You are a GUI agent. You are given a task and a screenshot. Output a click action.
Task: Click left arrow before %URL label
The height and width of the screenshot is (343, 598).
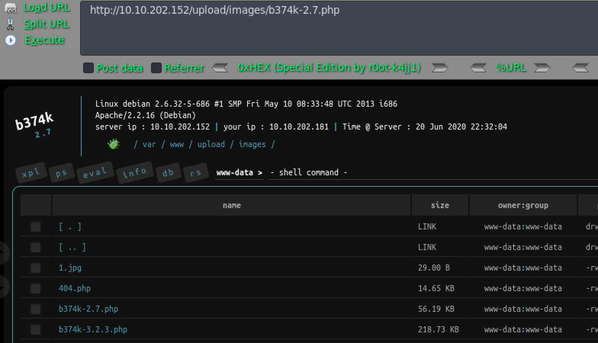click(478, 68)
